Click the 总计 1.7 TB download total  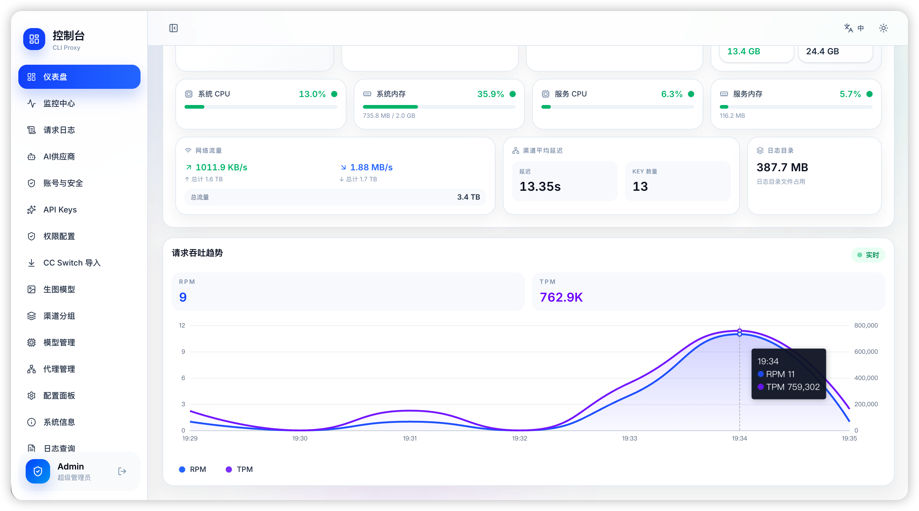(358, 179)
